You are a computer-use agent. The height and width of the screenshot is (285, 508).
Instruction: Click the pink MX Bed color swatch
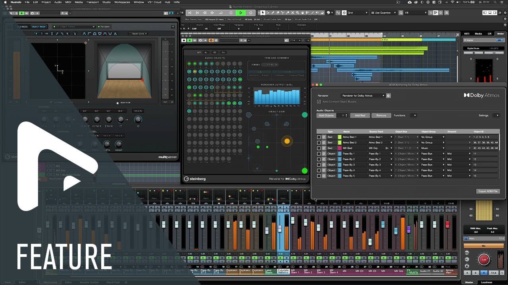point(340,148)
